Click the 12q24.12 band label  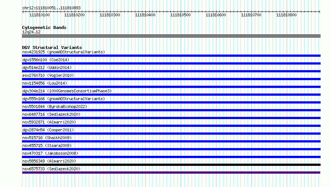31,32
